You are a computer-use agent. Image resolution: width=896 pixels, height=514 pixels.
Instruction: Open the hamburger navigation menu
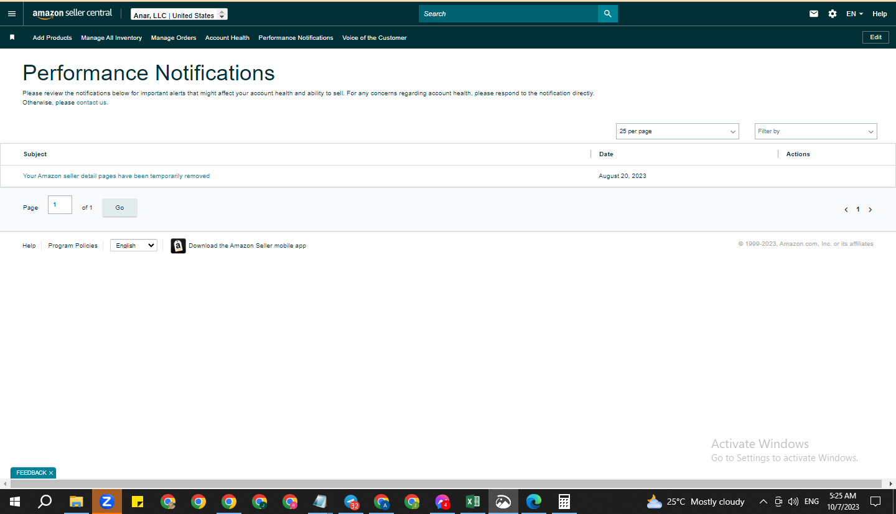[12, 14]
